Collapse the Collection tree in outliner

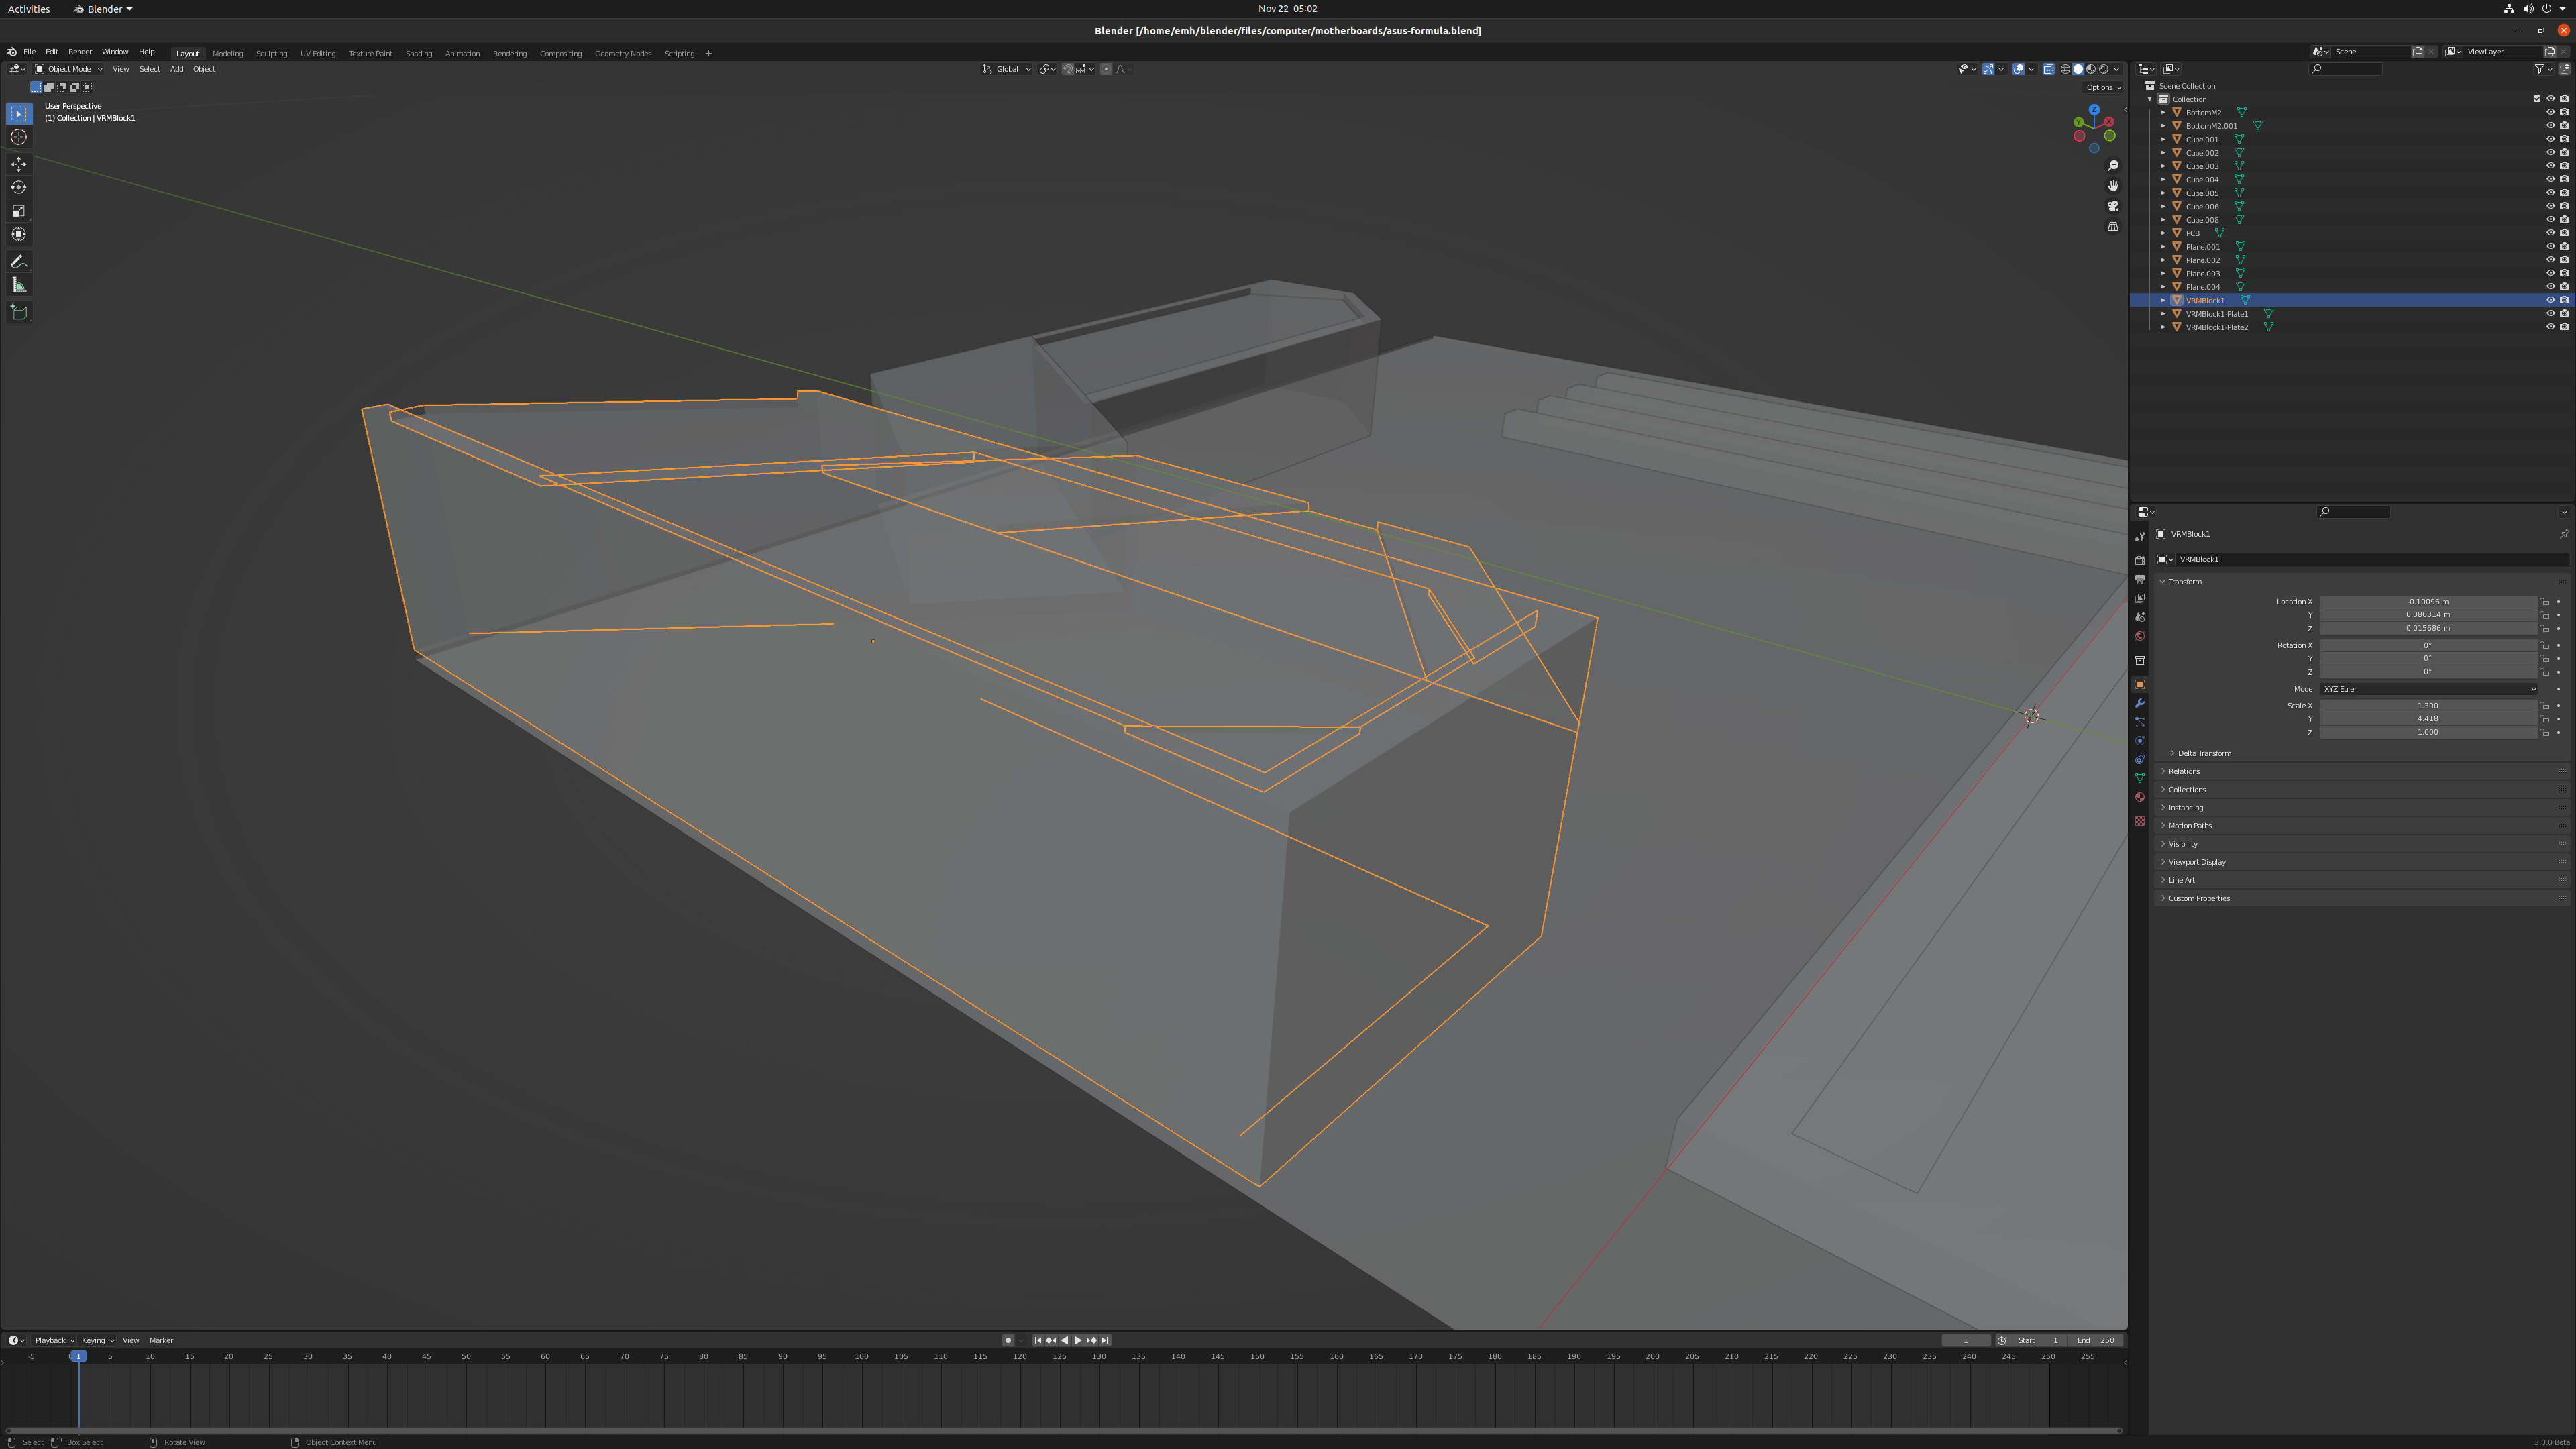click(x=2150, y=99)
